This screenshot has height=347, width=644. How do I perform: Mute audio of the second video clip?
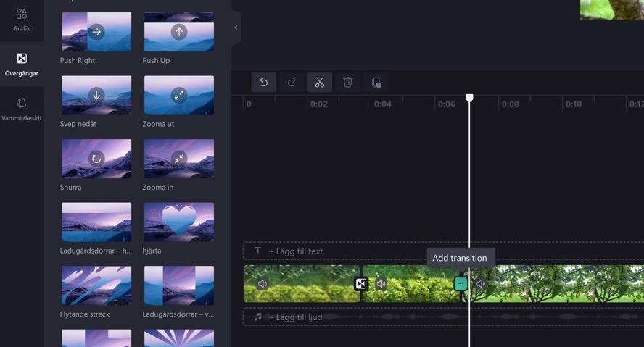[381, 283]
